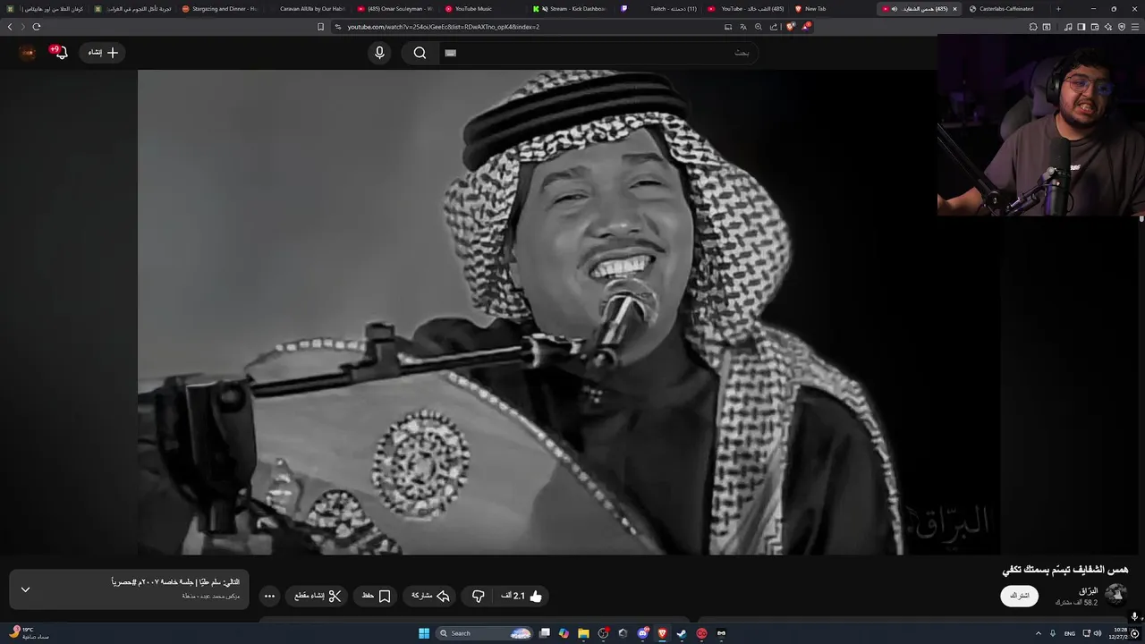
Task: Click the YouTube search magnifier button
Action: click(420, 53)
